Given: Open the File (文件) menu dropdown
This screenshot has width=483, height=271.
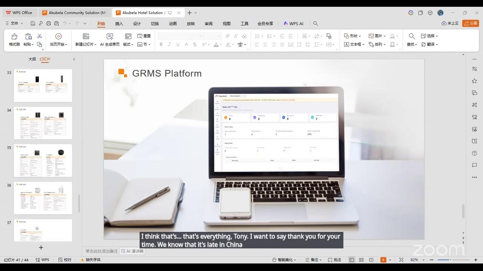Looking at the screenshot, I should (14, 23).
